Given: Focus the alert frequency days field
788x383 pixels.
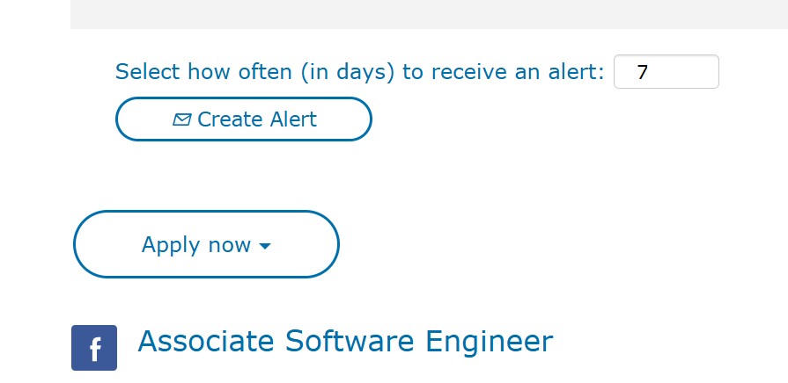Looking at the screenshot, I should coord(666,72).
